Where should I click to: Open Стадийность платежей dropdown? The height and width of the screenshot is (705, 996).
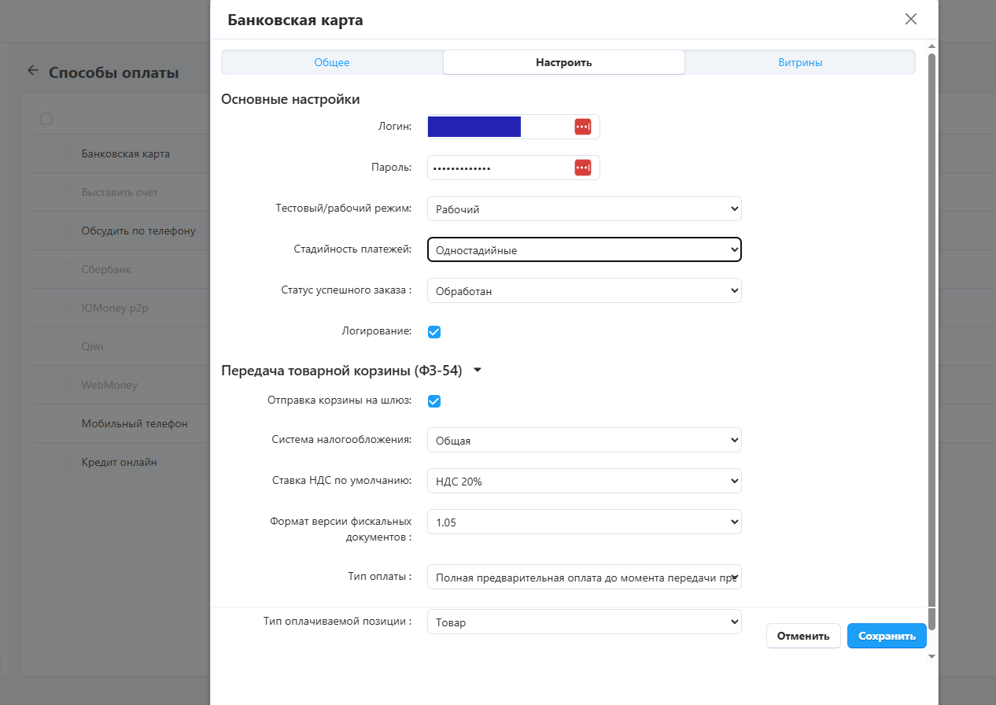[585, 249]
